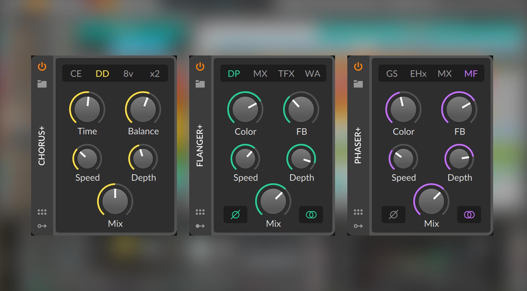Image resolution: width=527 pixels, height=291 pixels.
Task: Toggle the Phaser+ device power icon
Action: (358, 66)
